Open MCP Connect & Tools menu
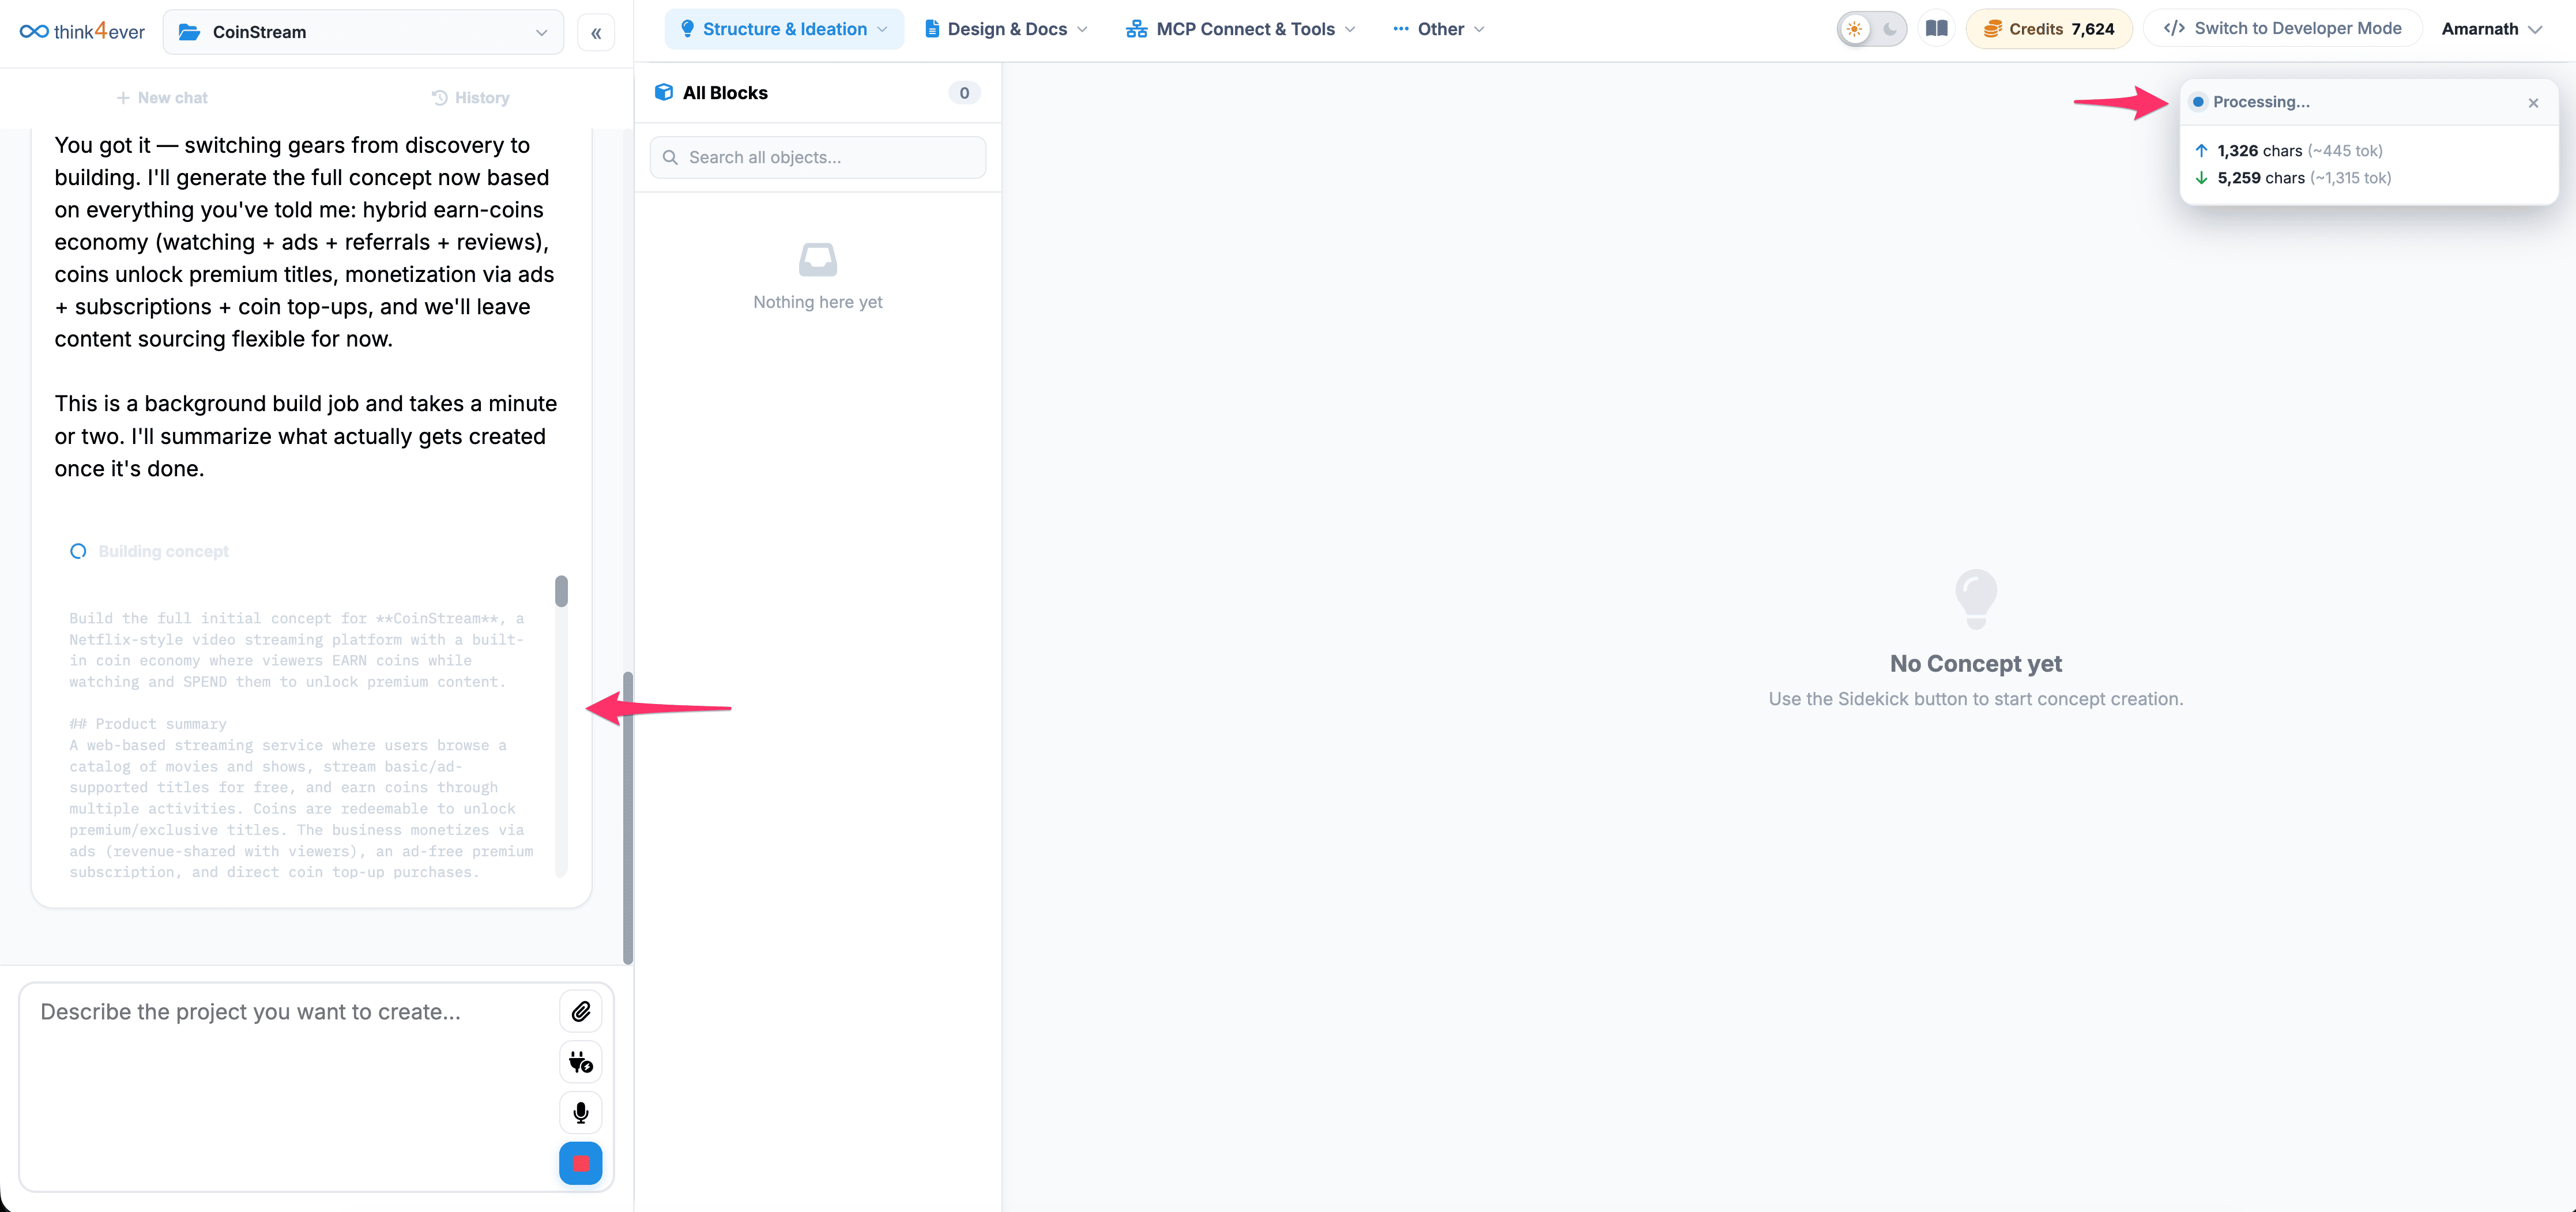 1241,29
